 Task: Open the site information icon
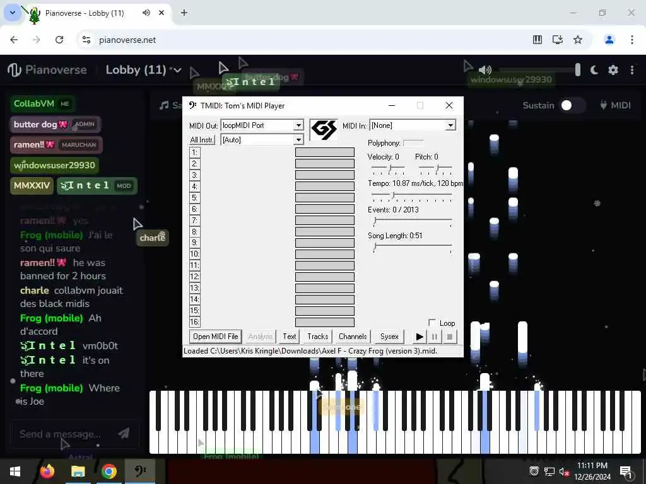[x=86, y=40]
